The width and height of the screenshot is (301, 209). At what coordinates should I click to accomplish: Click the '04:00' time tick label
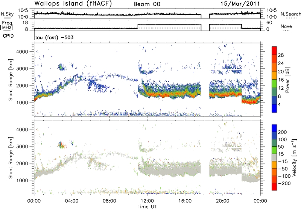click(72, 201)
